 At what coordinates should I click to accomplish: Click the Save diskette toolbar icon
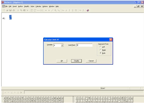pyautogui.click(x=10, y=10)
